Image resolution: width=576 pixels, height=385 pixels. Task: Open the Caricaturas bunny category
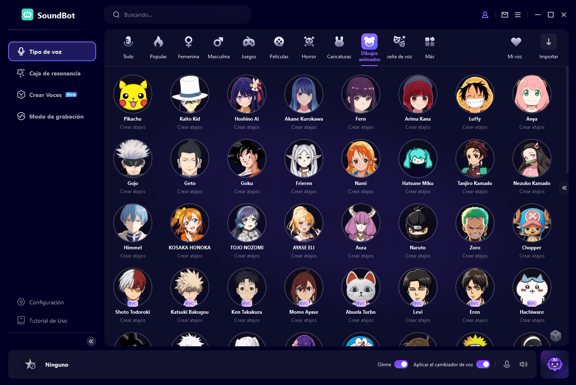click(339, 47)
